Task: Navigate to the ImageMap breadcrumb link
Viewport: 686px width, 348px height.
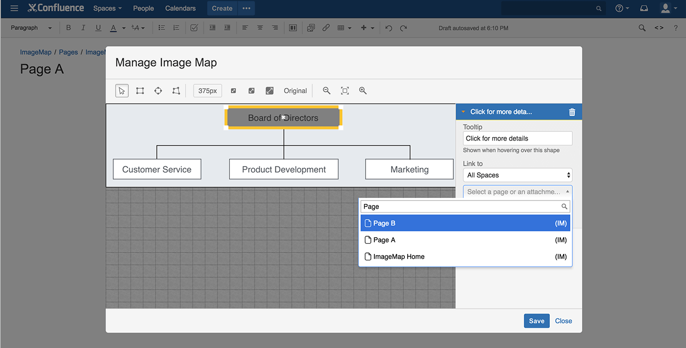Action: [35, 52]
